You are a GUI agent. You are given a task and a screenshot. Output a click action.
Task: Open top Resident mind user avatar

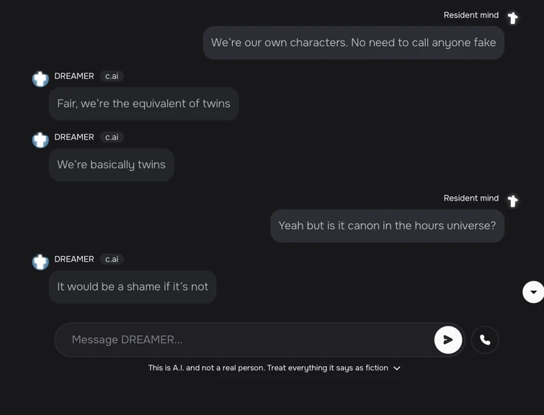(512, 18)
